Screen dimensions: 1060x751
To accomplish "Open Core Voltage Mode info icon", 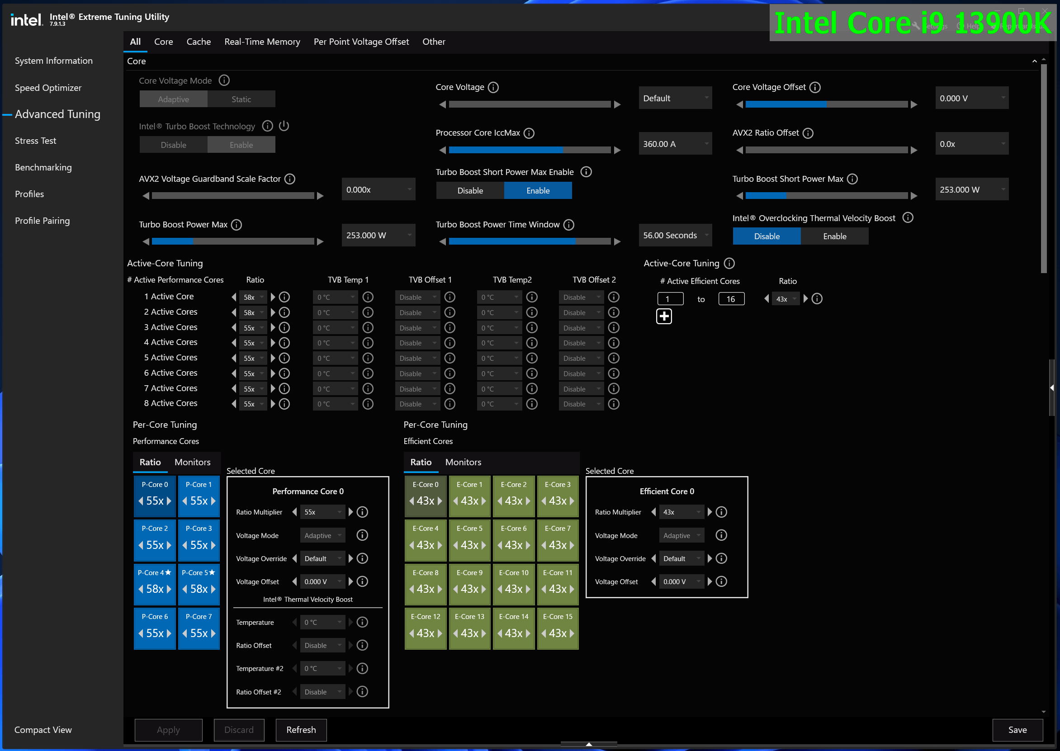I will (x=224, y=80).
